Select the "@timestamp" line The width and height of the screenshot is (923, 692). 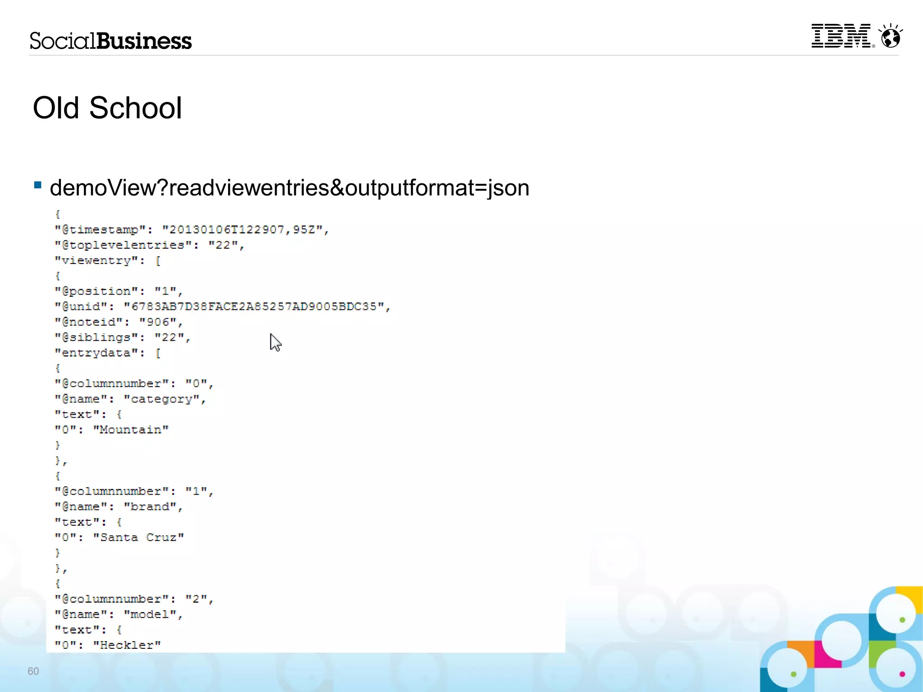[x=192, y=230]
